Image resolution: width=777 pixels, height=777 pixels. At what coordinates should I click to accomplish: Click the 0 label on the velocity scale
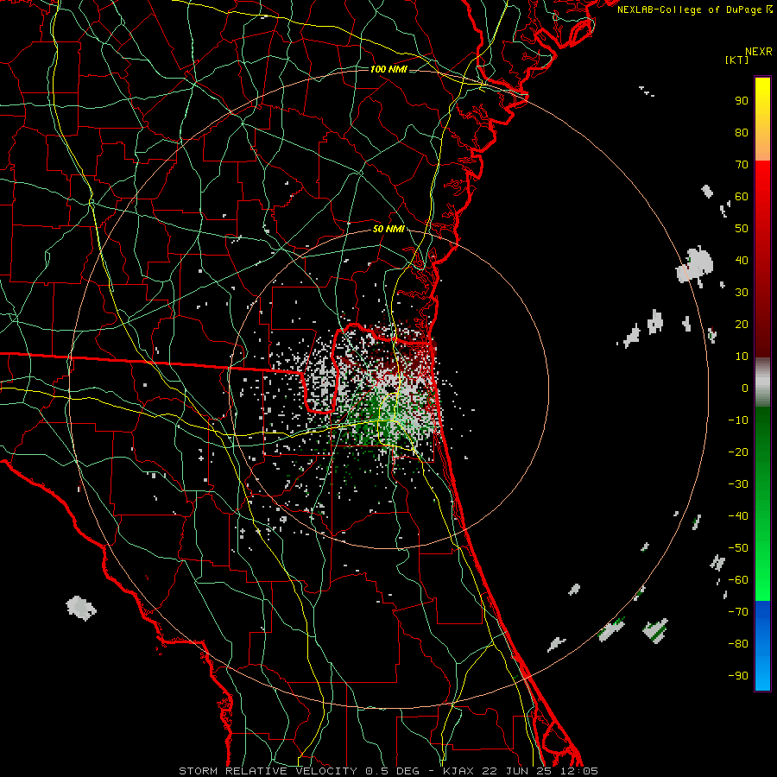point(745,388)
